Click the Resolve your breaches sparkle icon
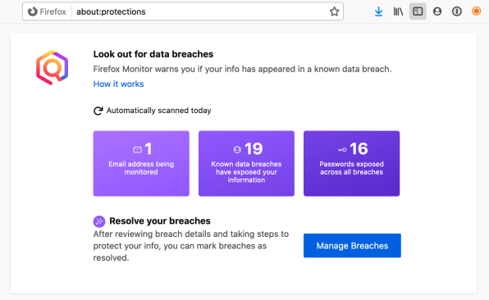The image size is (489, 300). (99, 221)
